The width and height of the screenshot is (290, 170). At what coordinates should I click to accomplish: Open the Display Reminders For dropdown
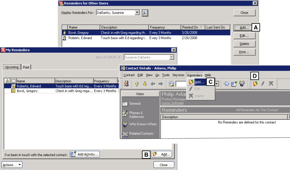point(138,13)
